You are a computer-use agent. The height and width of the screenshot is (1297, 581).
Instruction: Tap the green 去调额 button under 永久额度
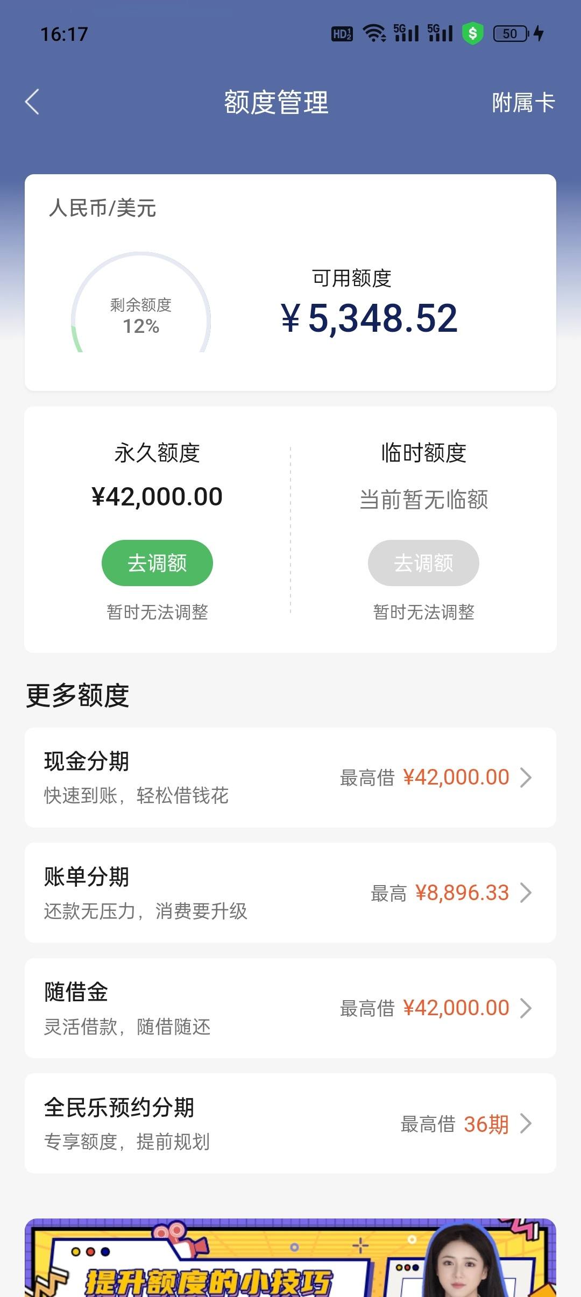coord(157,563)
